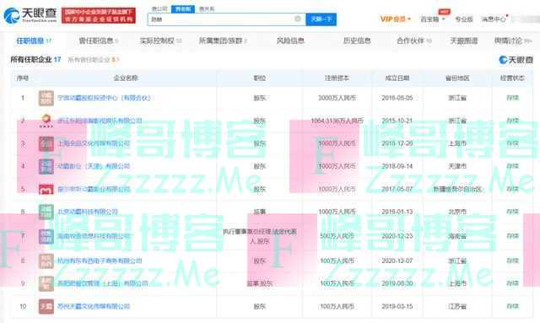Select the 江苏省 region cell
This screenshot has width=540, height=323.
pos(457,306)
